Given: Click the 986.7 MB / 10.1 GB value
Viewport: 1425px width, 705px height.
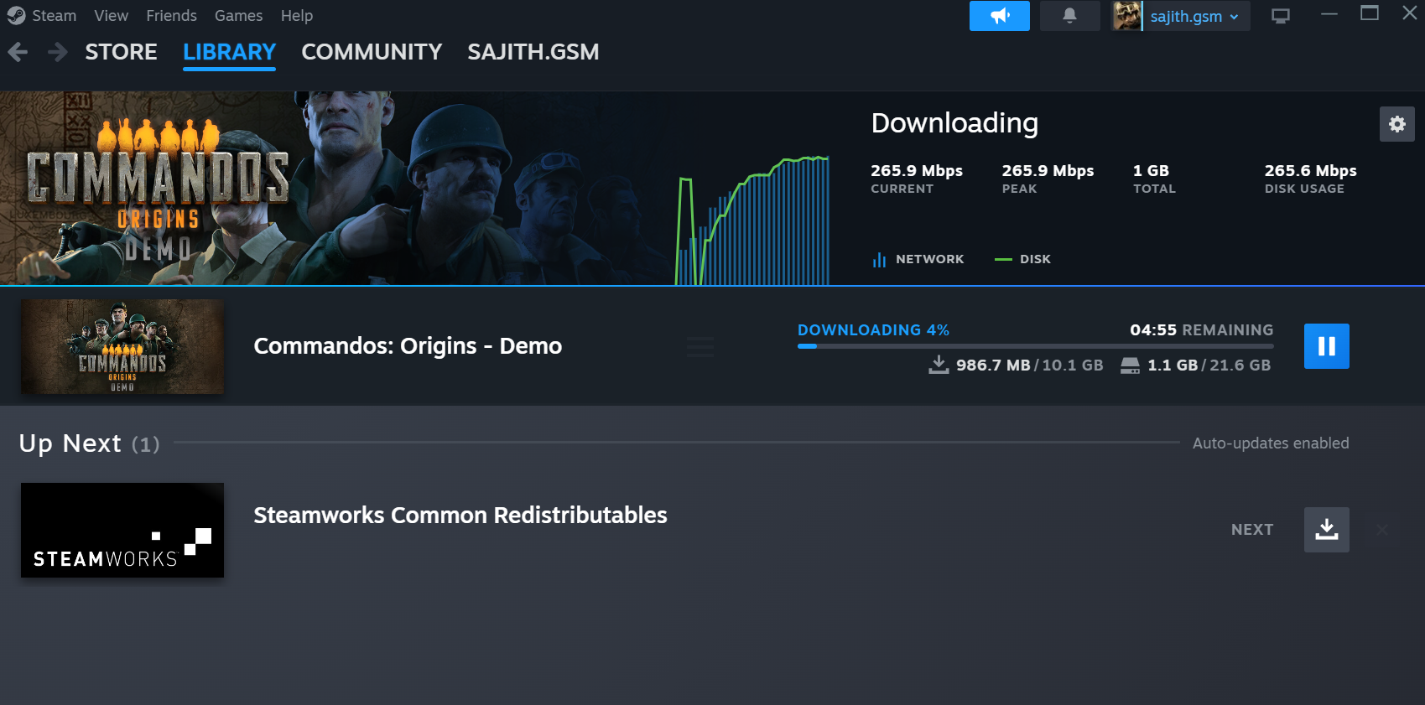Looking at the screenshot, I should 1030,365.
